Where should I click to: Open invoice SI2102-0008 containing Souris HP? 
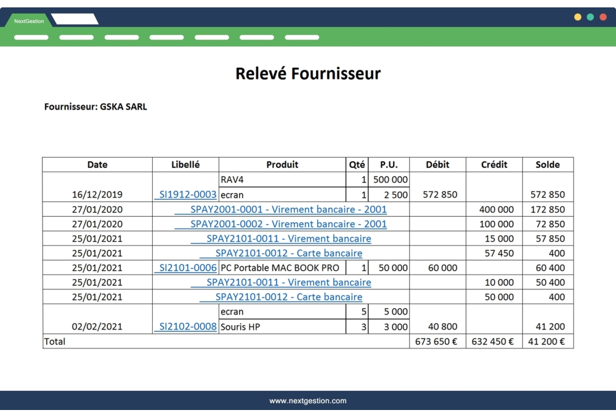(185, 326)
